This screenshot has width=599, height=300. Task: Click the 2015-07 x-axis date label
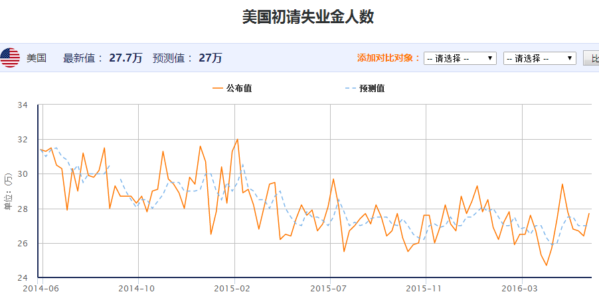[x=330, y=289]
